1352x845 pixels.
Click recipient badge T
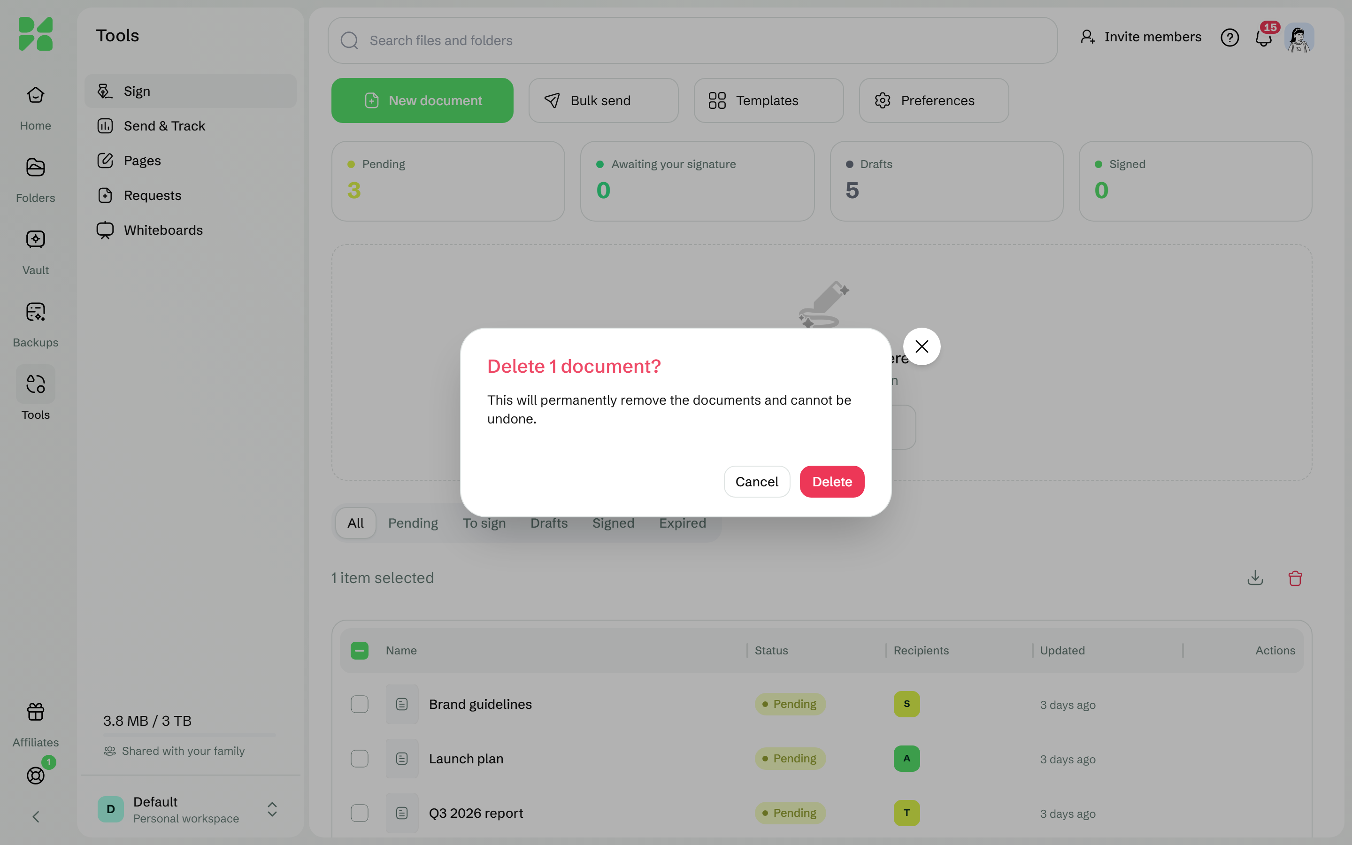point(906,813)
